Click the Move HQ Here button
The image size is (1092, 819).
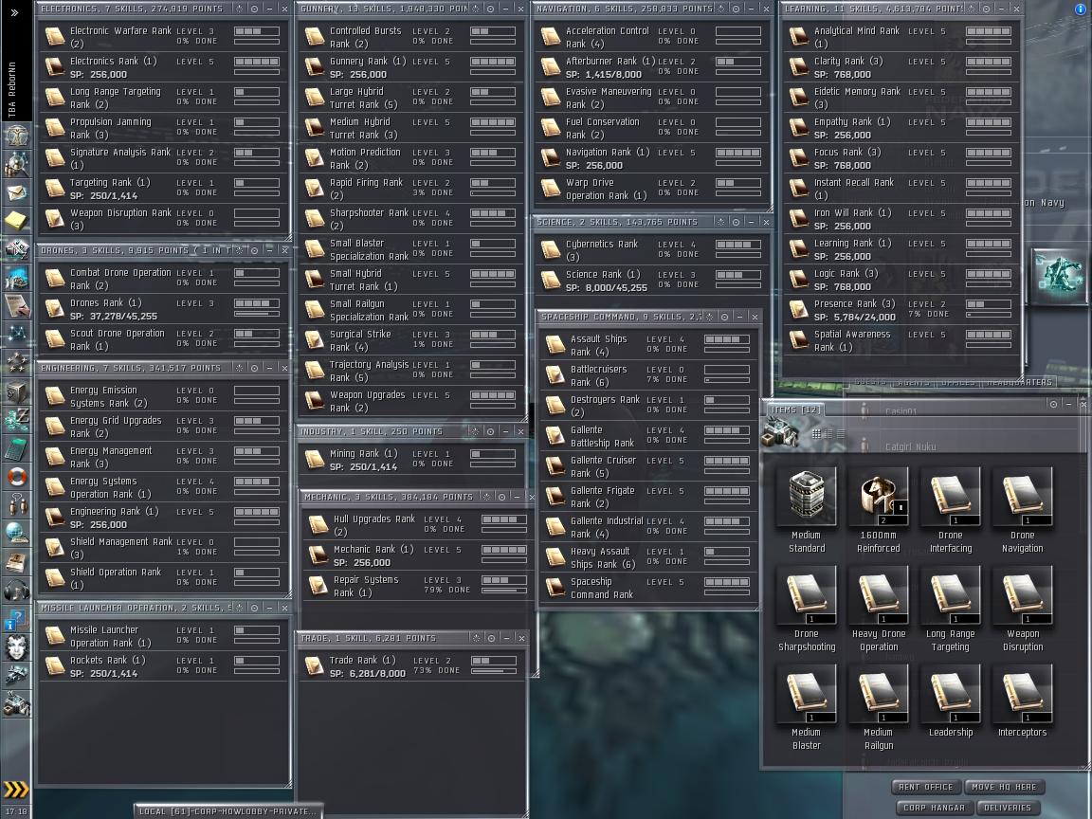coord(1004,787)
